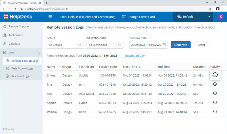View the site lock information icon
The width and height of the screenshot is (227, 134).
22,9
